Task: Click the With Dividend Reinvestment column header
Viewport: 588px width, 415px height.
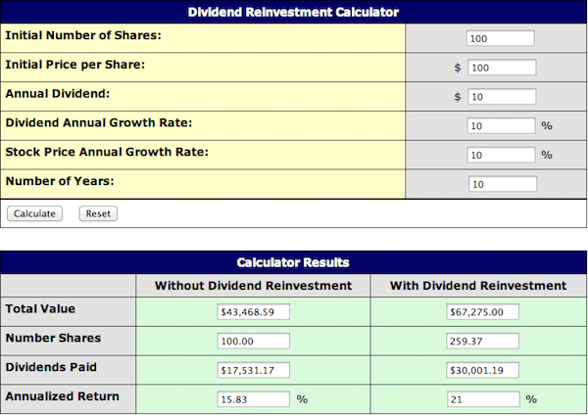Action: 478,286
